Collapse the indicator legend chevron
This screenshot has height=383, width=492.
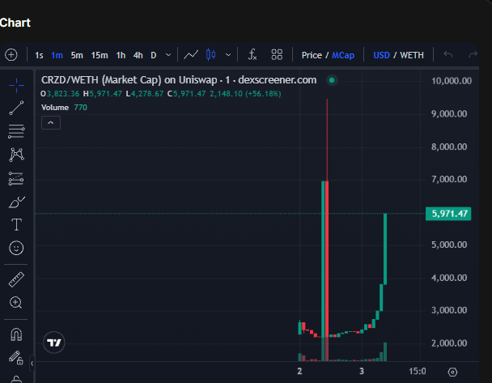pos(51,123)
